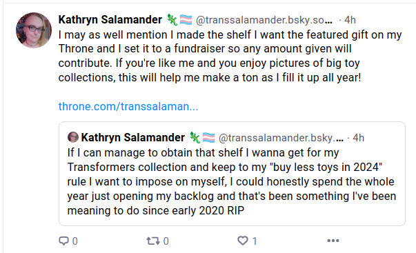Click the reply speech bubble icon

coord(63,241)
